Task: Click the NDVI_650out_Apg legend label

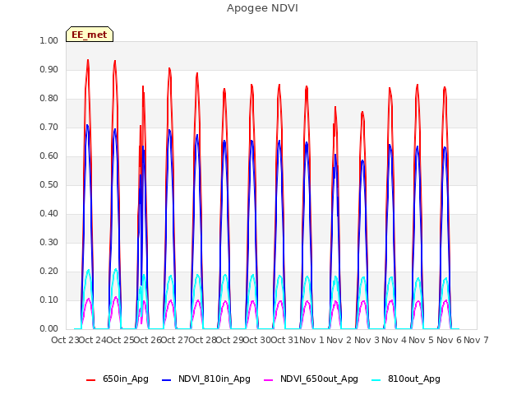Action: point(320,379)
